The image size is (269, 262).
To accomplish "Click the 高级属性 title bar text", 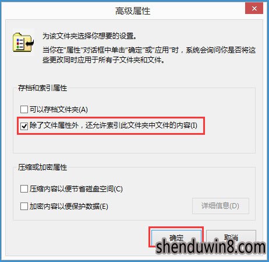I will 133,11.
